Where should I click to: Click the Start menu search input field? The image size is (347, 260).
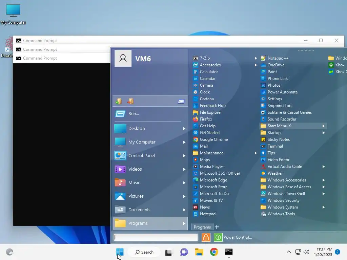coord(156,237)
